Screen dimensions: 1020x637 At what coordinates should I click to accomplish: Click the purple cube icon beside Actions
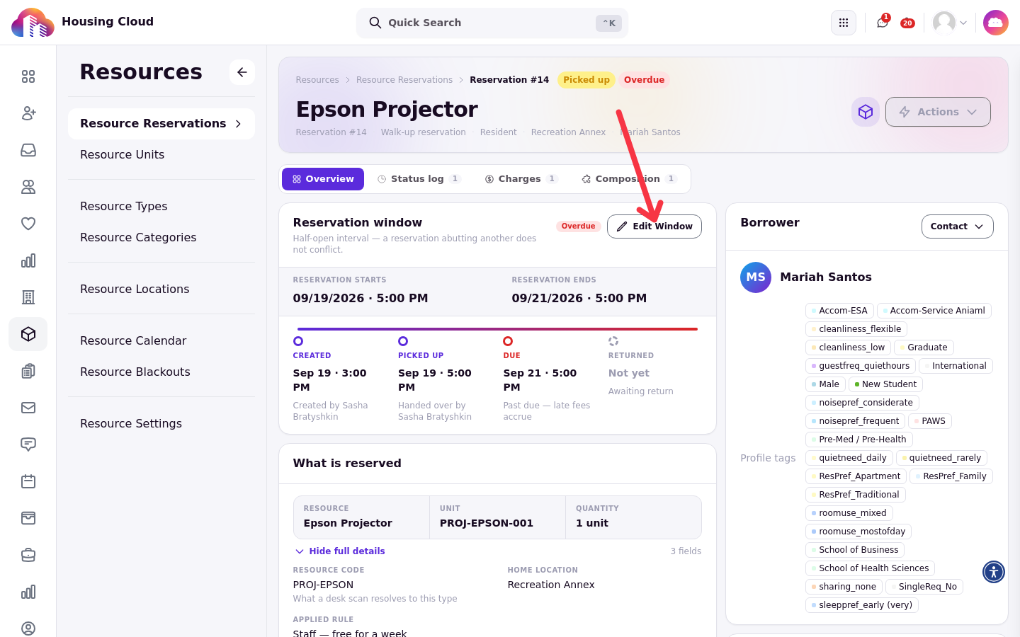pos(866,112)
